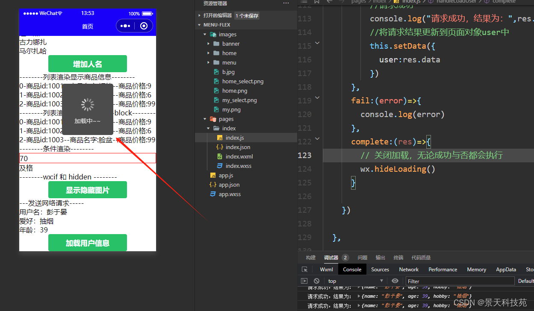Click line number 123 in the gutter
The image size is (534, 311).
[304, 155]
